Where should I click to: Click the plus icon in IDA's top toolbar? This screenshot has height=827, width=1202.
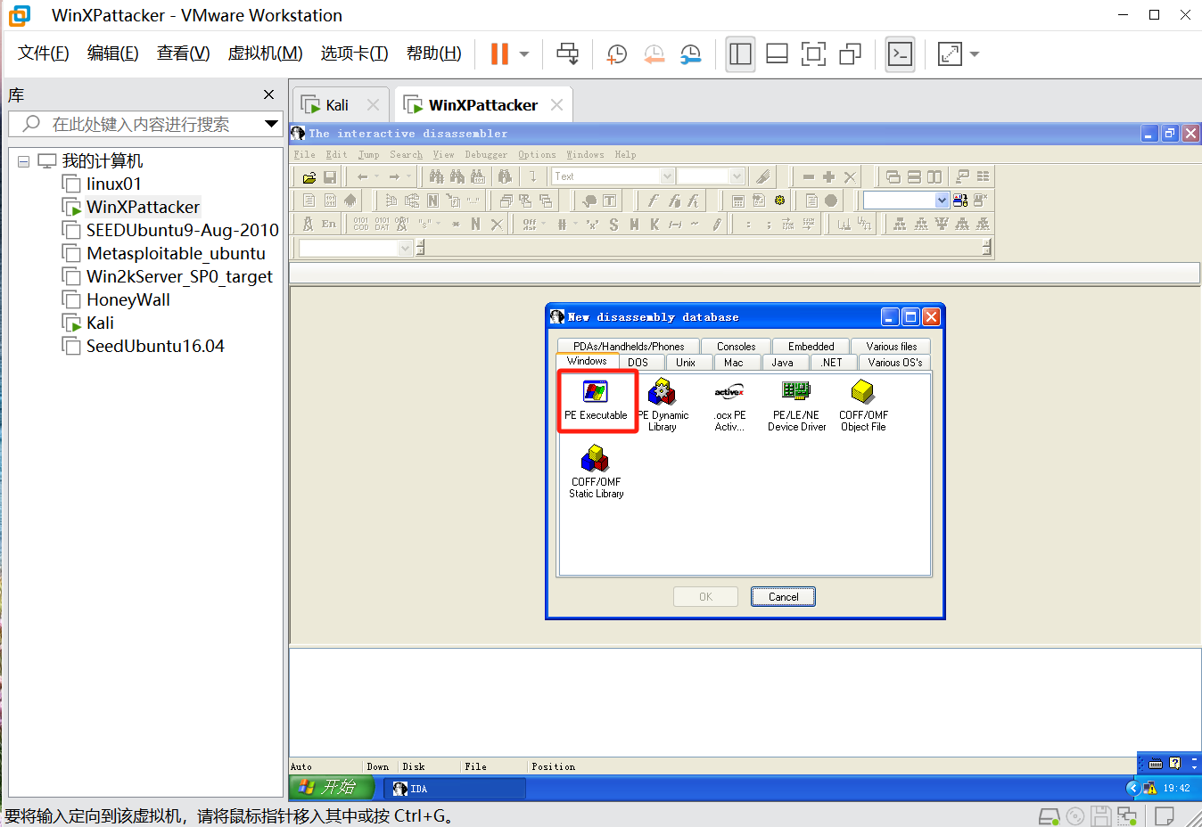[828, 176]
